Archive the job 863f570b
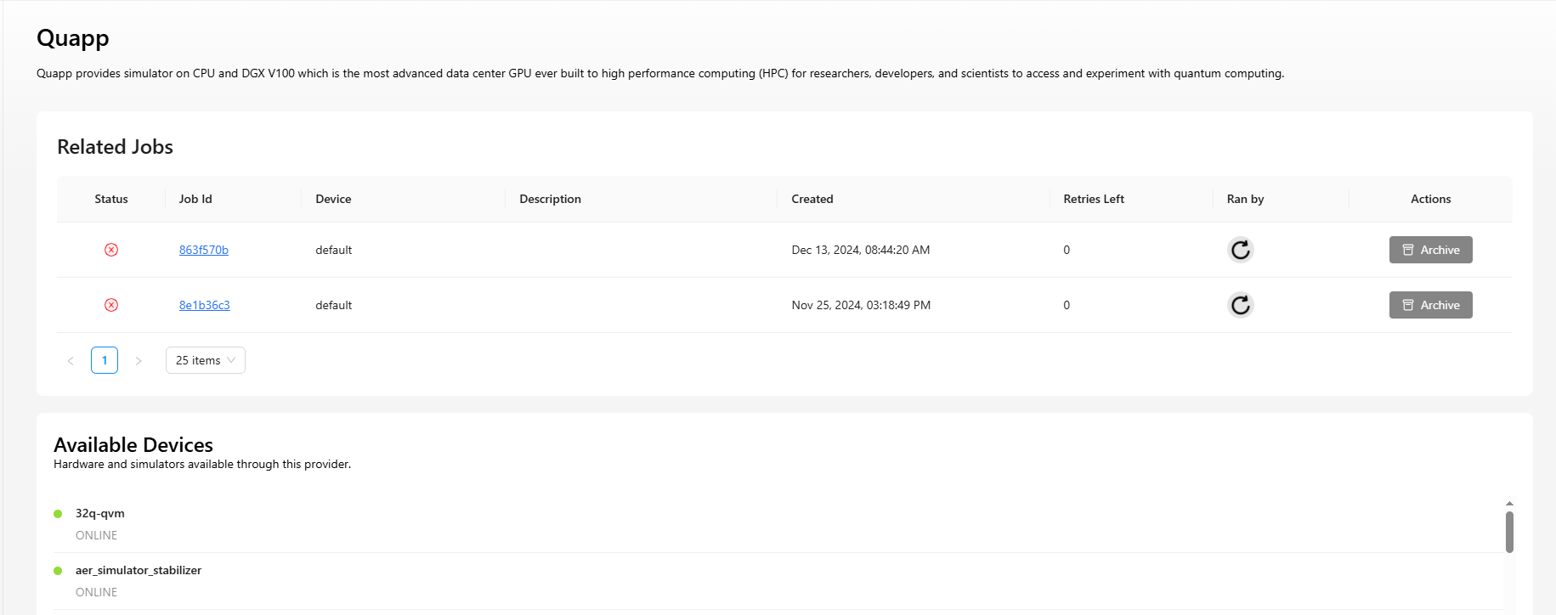 coord(1431,250)
